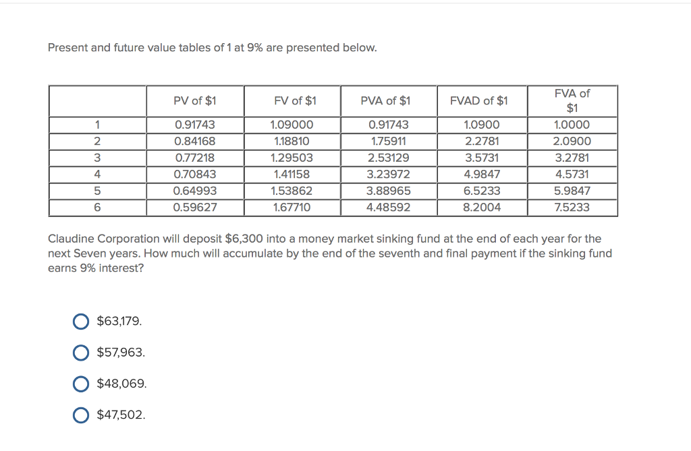Screen dimensions: 691x451
Task: Click the PVA of $1 column header
Action: pyautogui.click(x=385, y=101)
